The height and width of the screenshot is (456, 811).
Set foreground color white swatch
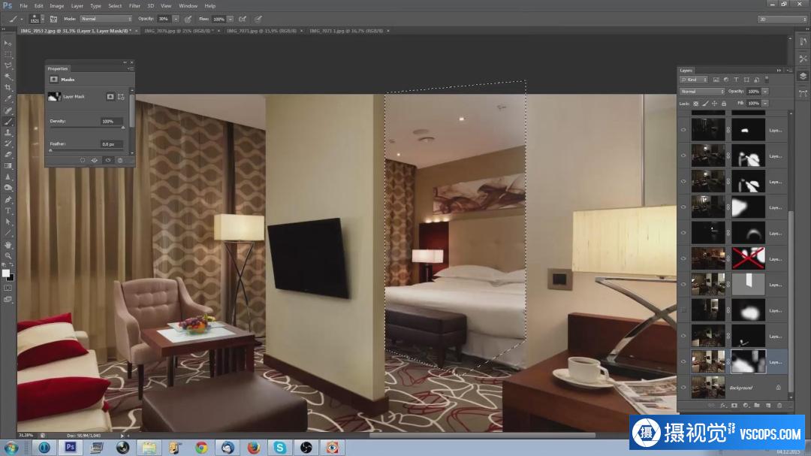[5, 273]
